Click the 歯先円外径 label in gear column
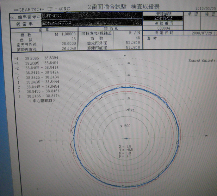This screenshot has width=217, height=196. coord(27,45)
